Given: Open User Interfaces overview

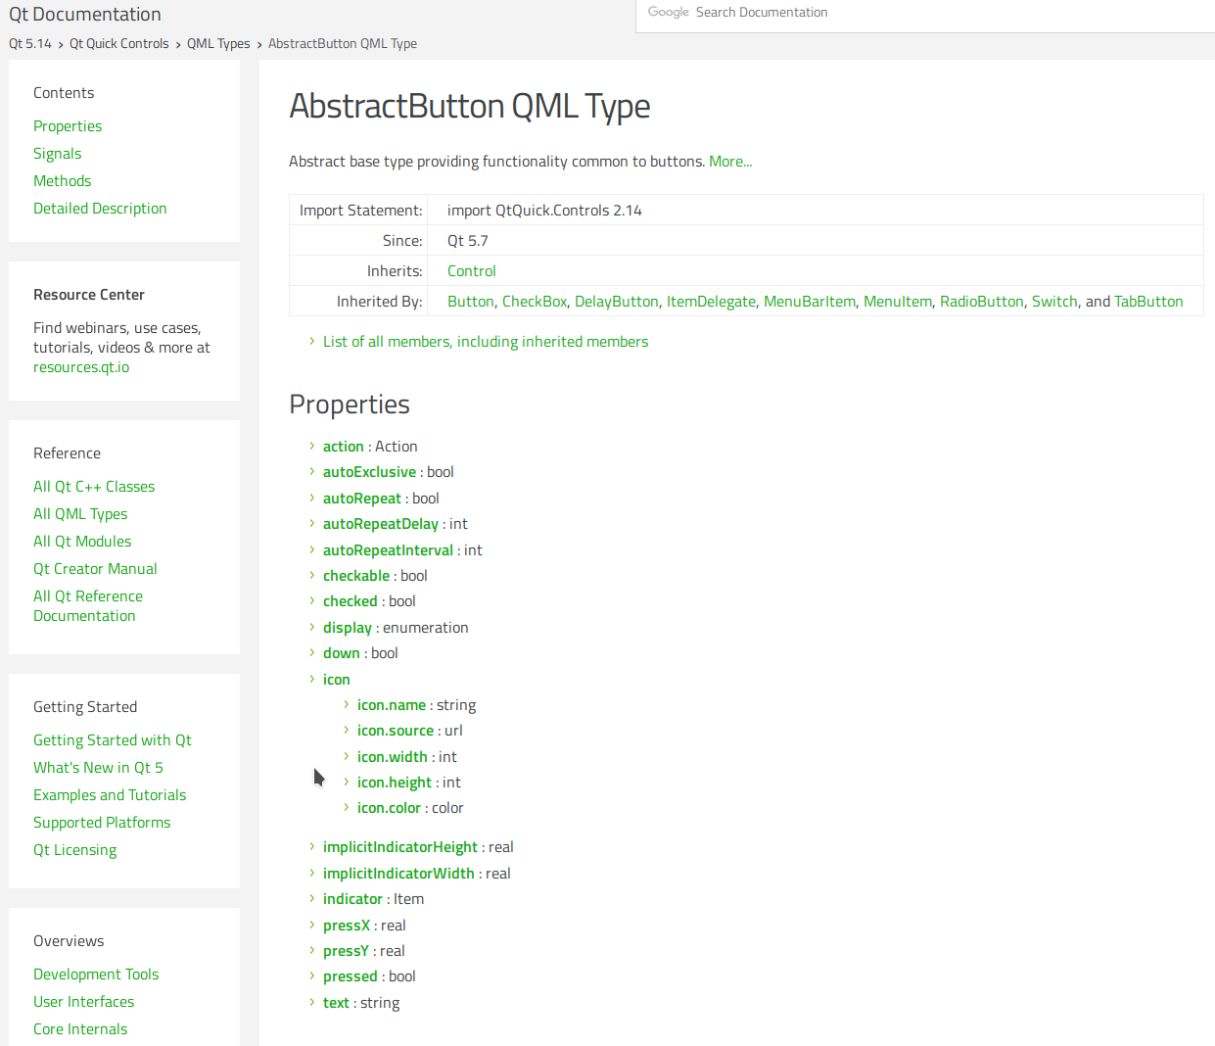Looking at the screenshot, I should click(x=83, y=1002).
